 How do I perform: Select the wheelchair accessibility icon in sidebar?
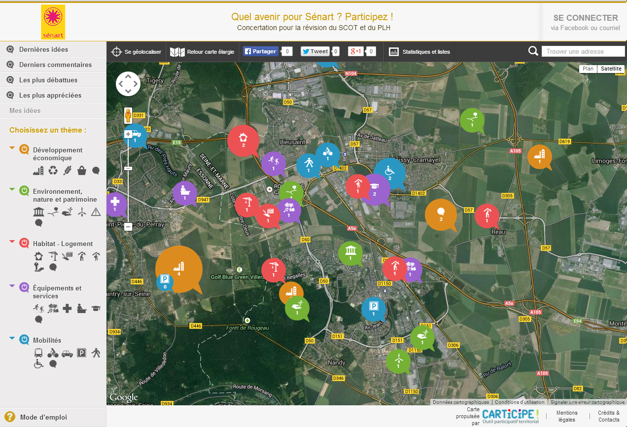(38, 364)
